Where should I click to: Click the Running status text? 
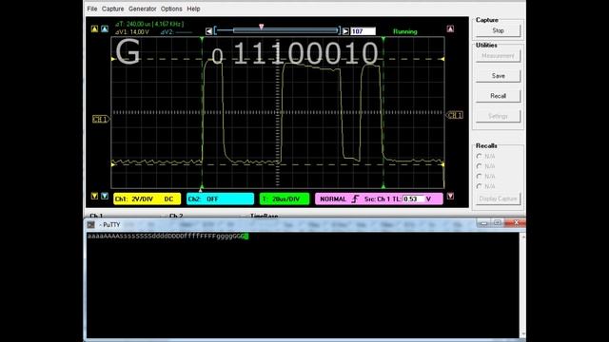[405, 31]
